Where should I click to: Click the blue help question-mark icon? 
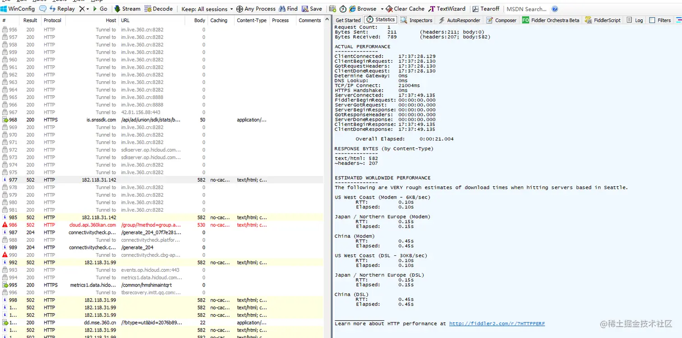coord(555,9)
